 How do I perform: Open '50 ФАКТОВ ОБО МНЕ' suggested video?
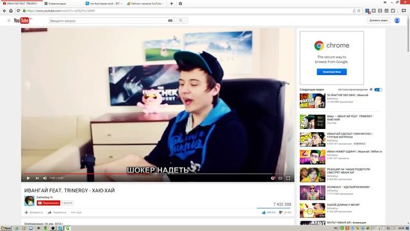[347, 95]
